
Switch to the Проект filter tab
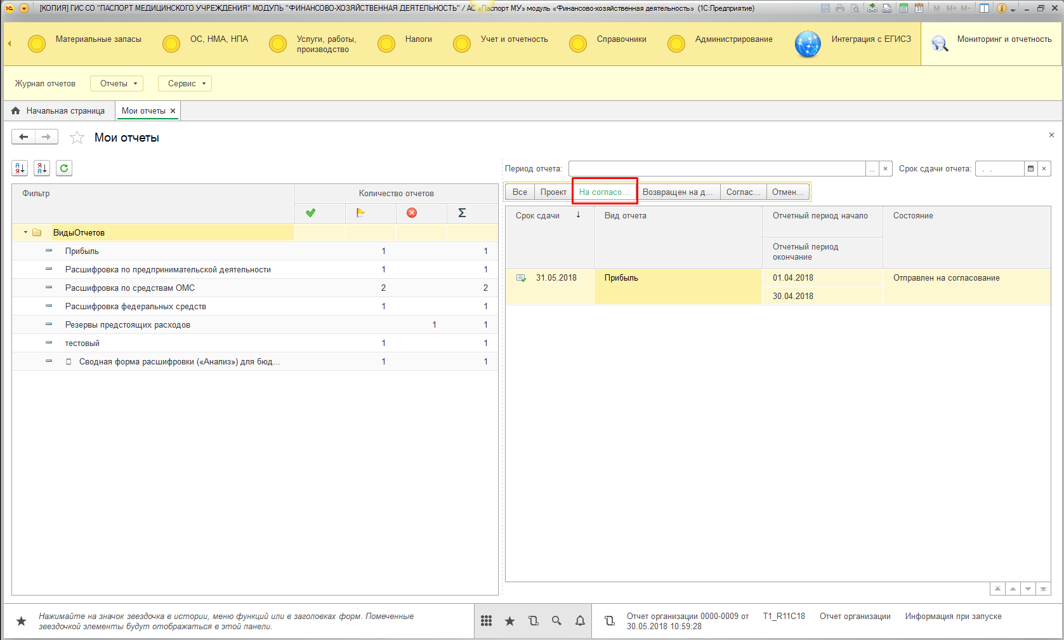tap(553, 192)
